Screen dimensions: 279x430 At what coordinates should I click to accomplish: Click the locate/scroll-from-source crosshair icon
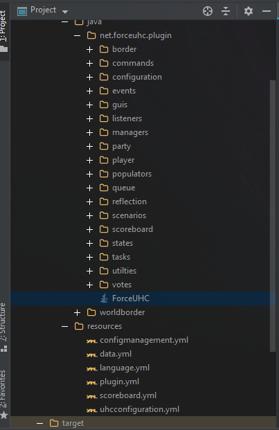208,11
